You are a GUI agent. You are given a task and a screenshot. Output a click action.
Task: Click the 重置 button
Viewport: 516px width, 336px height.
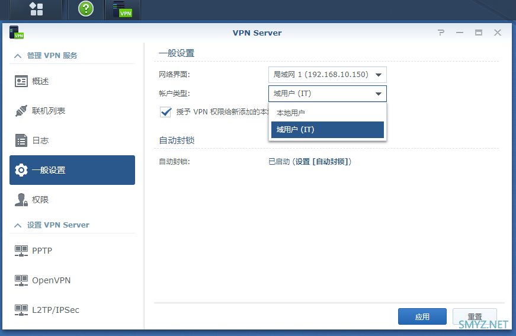[x=475, y=316]
